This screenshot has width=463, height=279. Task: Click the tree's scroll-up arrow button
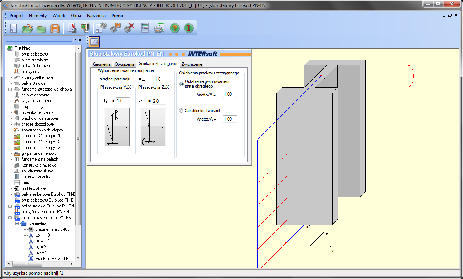point(78,48)
